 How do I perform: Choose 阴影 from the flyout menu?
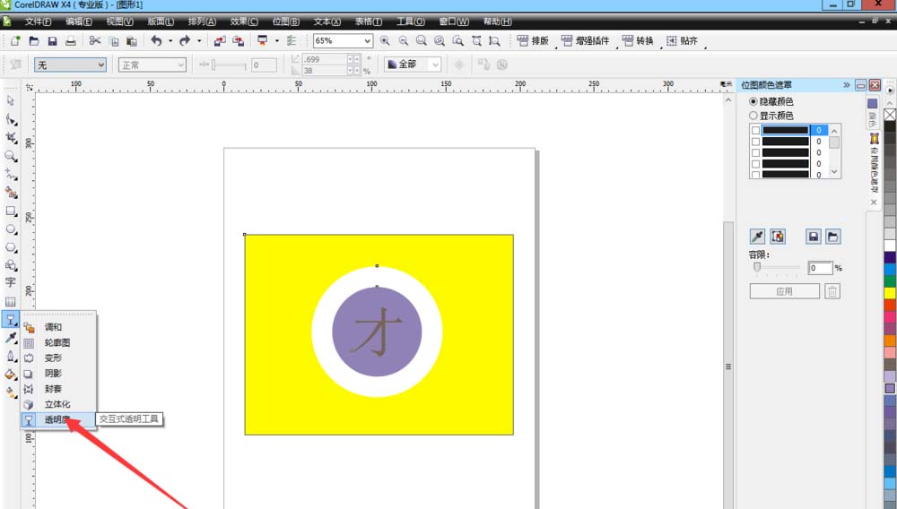click(53, 373)
